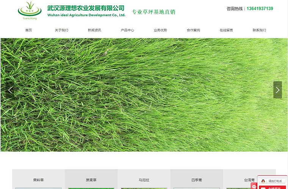Screen dimensions: 288x189
Task: Click the red chat bubble side tab
Action: coord(254,186)
